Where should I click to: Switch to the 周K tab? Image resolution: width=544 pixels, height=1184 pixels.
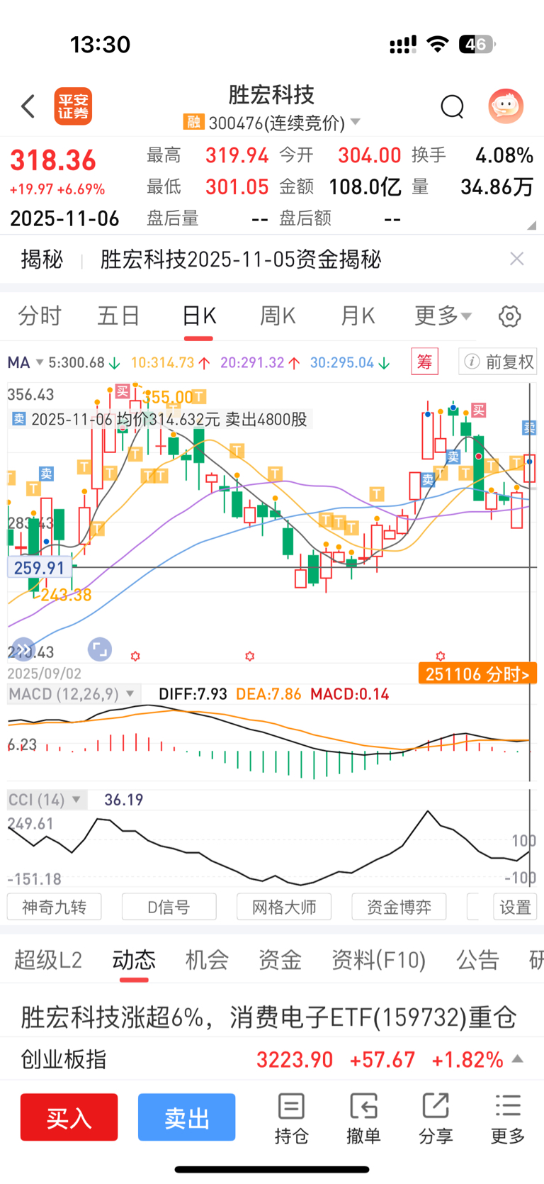(x=278, y=315)
